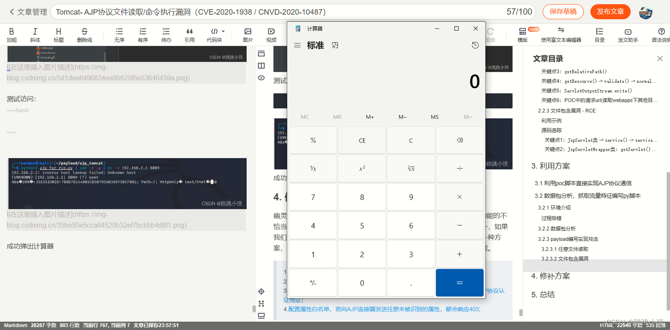Open the Calculator navigation hamburger menu
The width and height of the screenshot is (670, 330).
[297, 45]
